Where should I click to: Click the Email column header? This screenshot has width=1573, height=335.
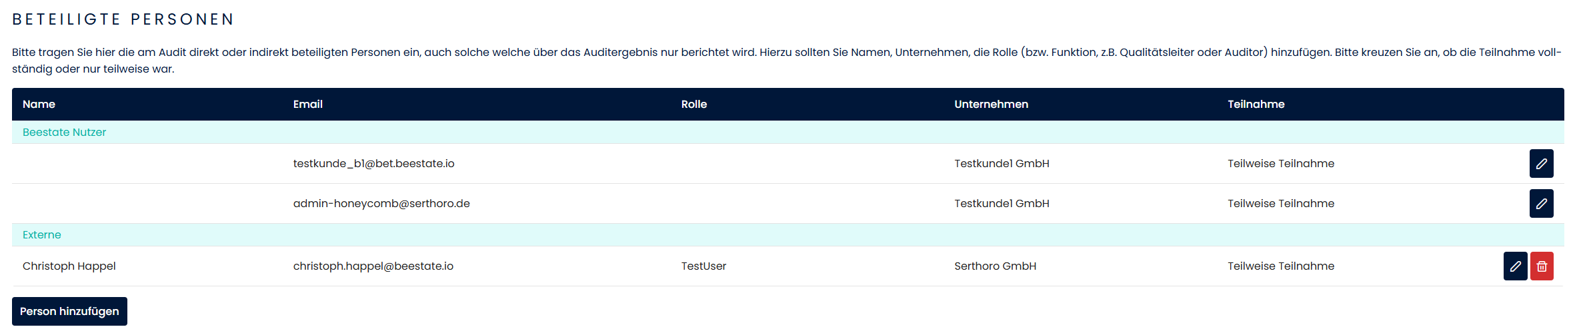(x=307, y=105)
